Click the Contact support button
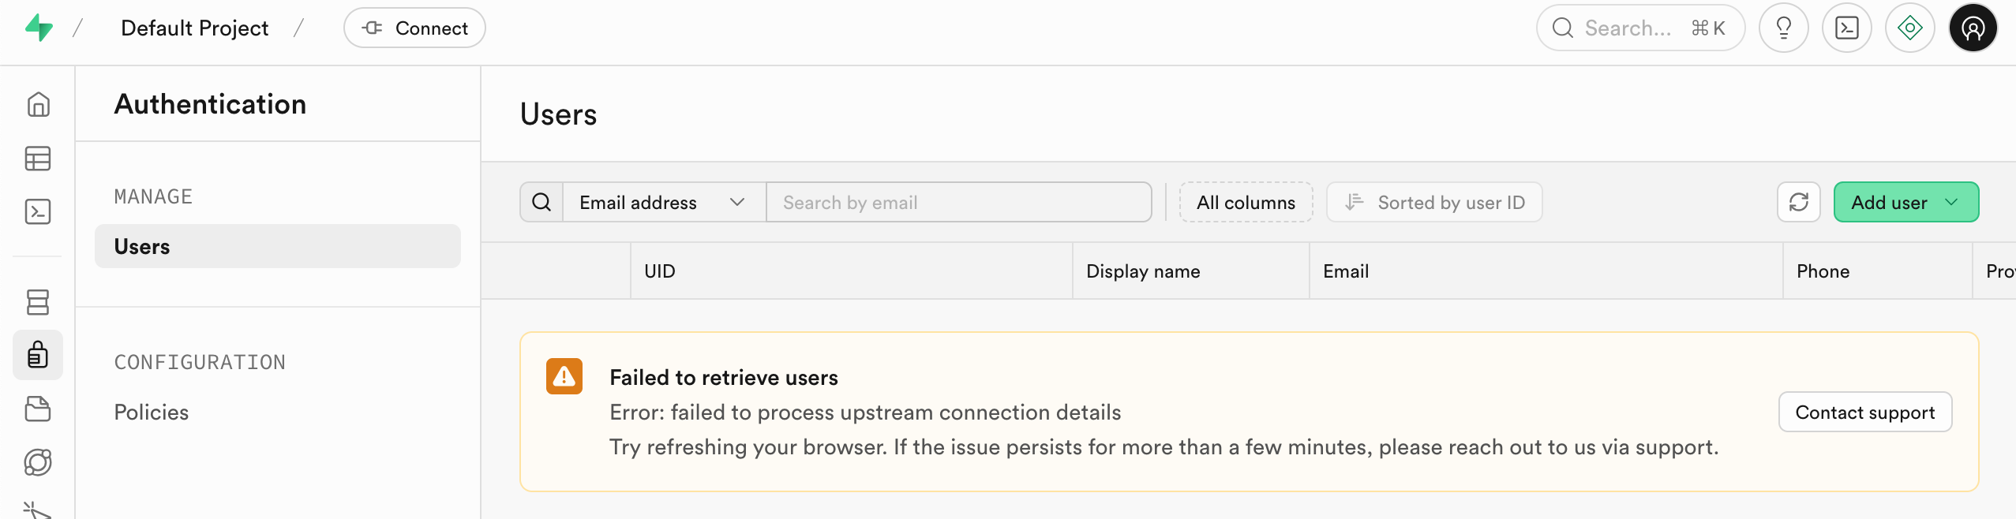The height and width of the screenshot is (519, 2016). pyautogui.click(x=1864, y=413)
